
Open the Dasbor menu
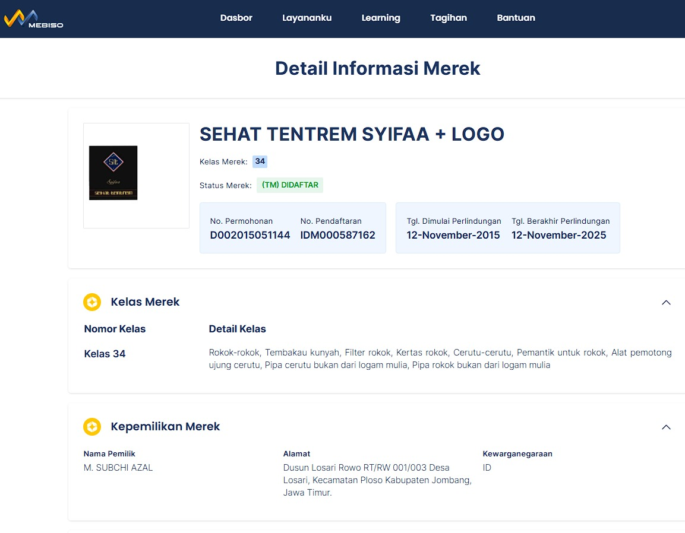click(x=236, y=18)
